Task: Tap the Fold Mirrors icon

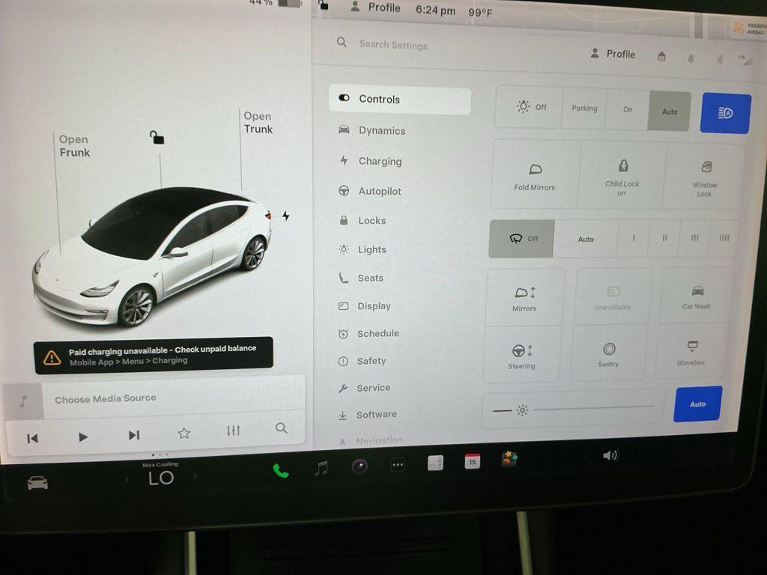Action: point(535,174)
